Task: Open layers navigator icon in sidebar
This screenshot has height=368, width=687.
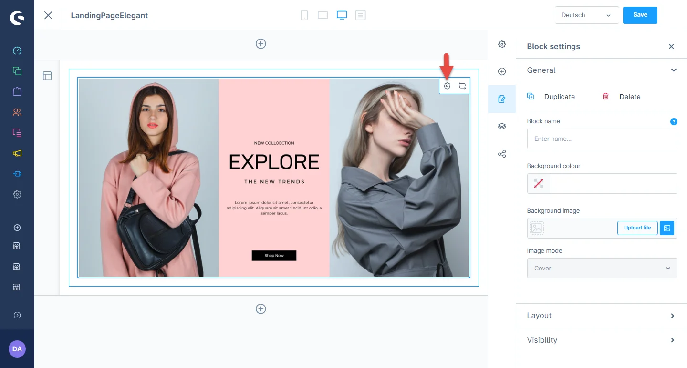Action: coord(502,127)
